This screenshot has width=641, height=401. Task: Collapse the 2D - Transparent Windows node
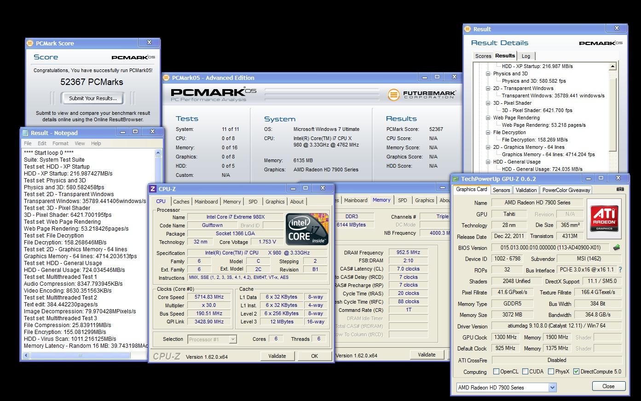pyautogui.click(x=488, y=88)
